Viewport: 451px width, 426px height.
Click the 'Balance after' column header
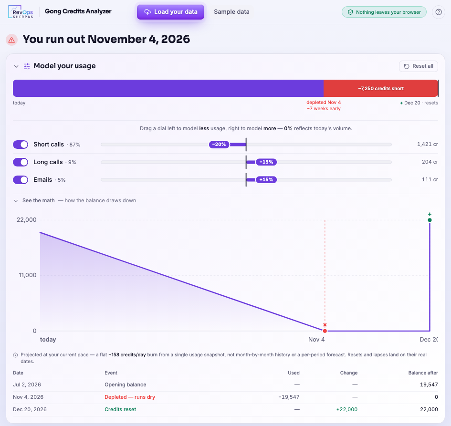[423, 373]
